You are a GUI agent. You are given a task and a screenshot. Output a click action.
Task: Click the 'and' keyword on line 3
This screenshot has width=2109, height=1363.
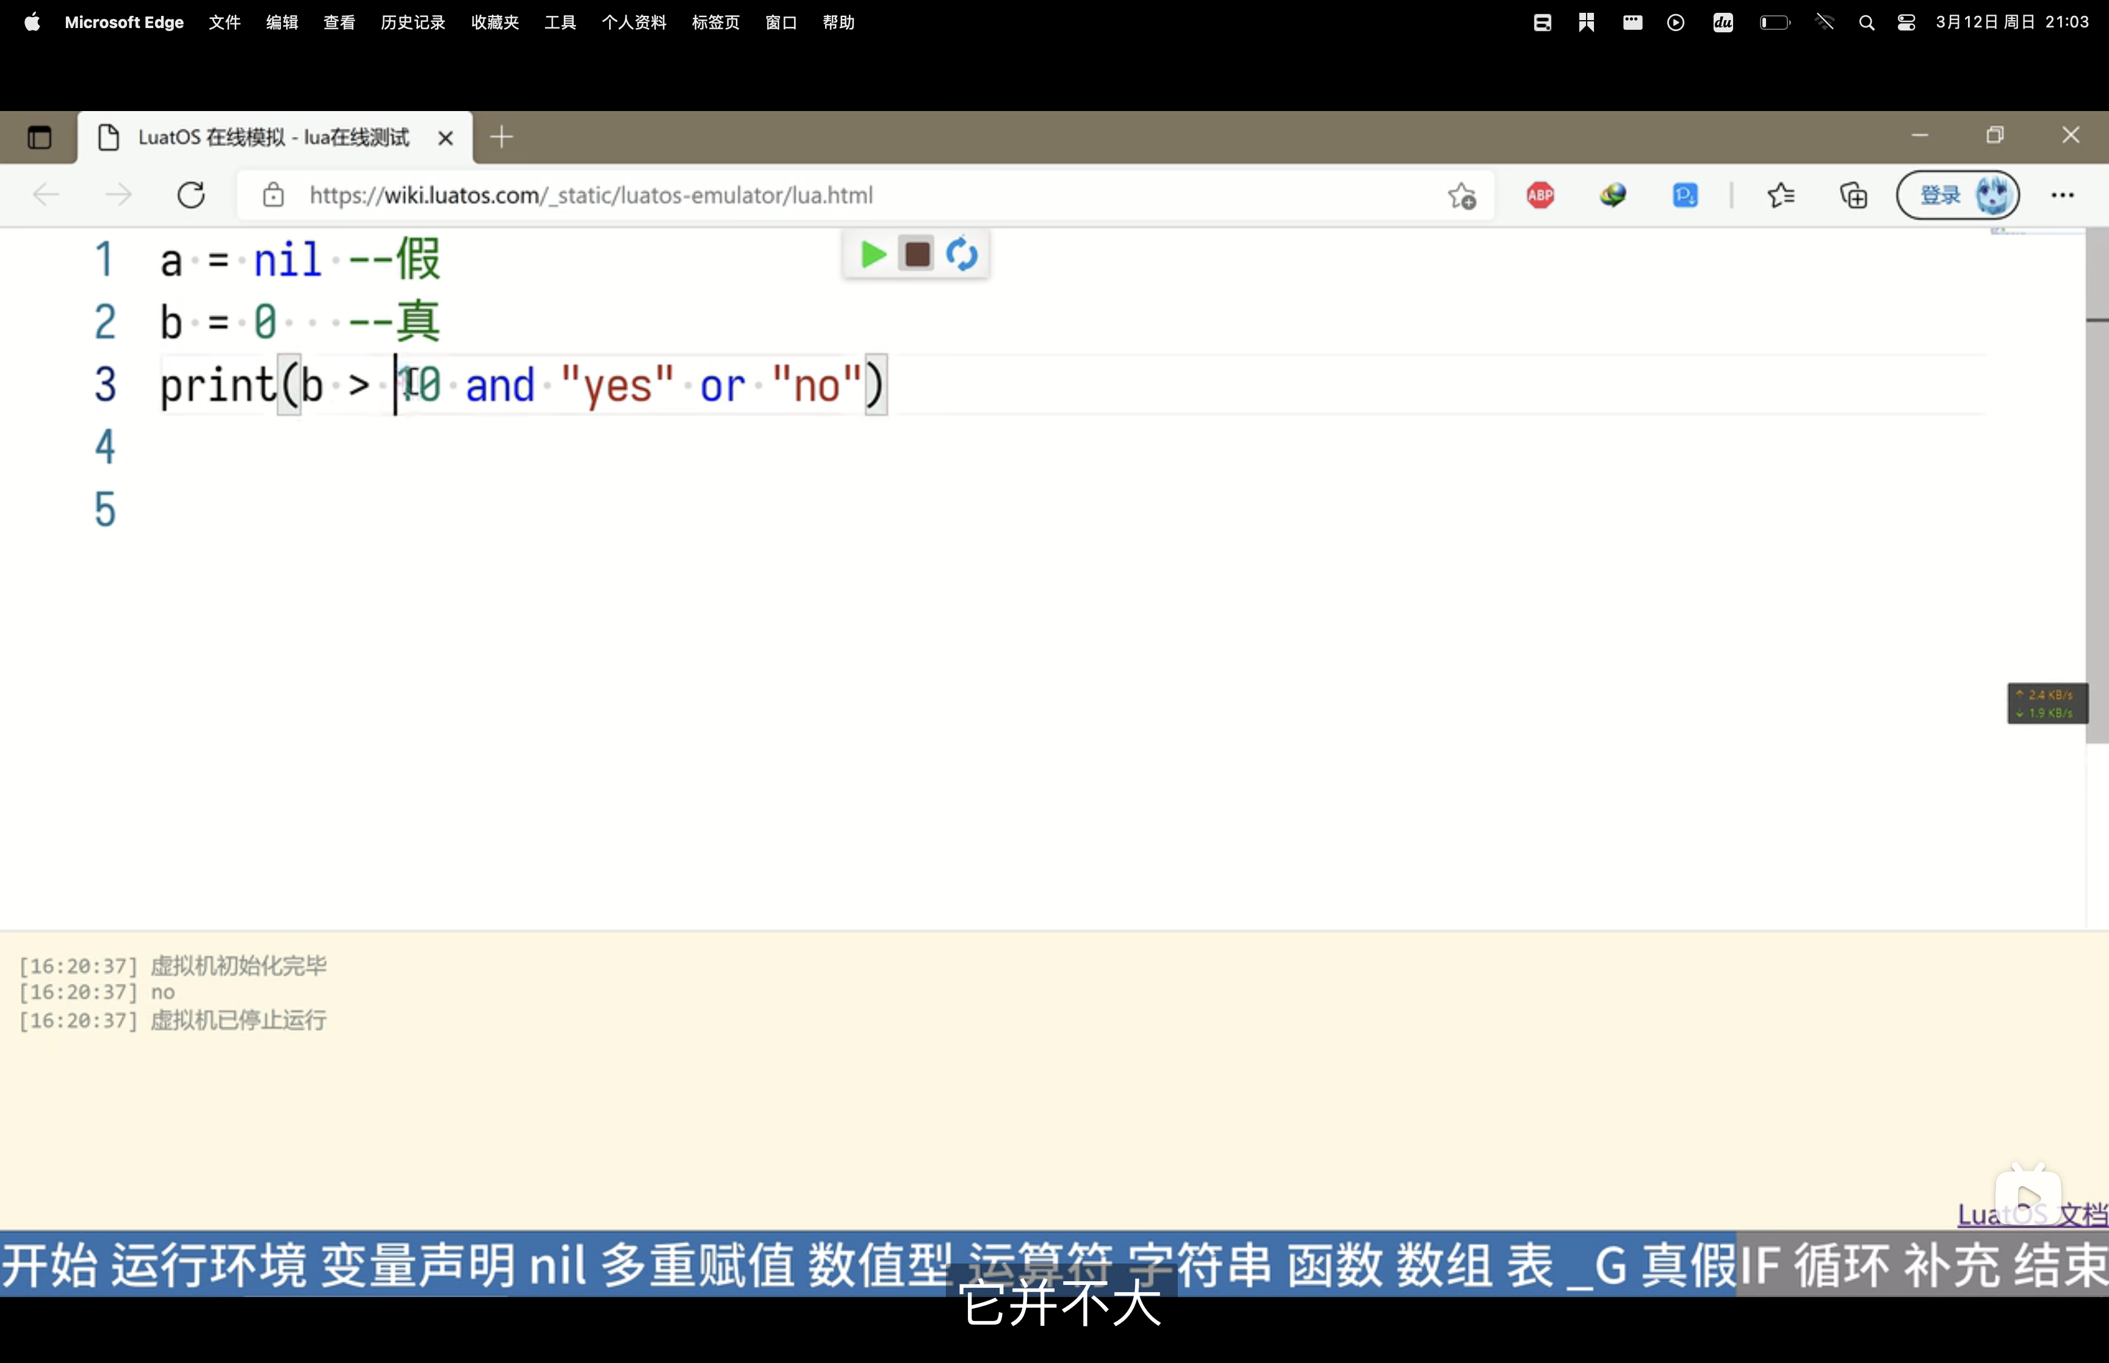(500, 385)
